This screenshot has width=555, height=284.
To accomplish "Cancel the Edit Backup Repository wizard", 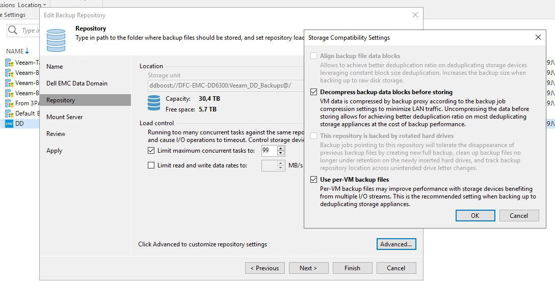I will click(x=396, y=268).
